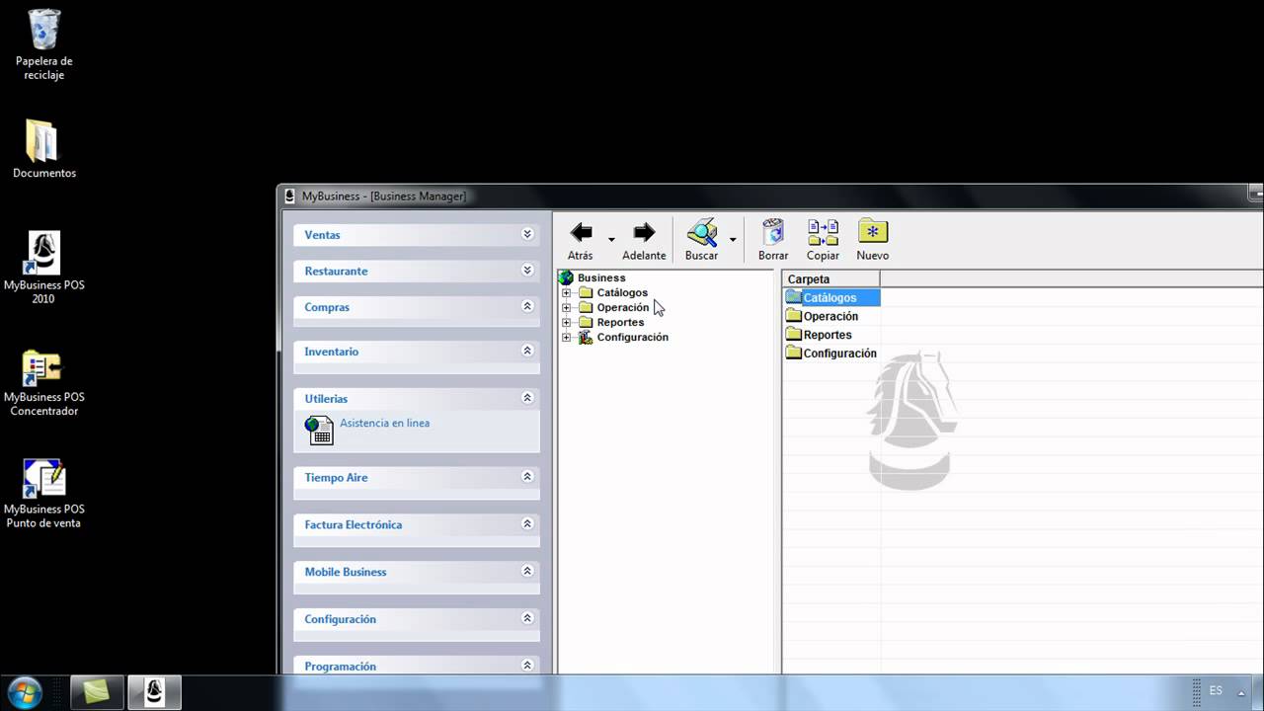
Task: Collapse the Inventario panel chevron
Action: click(x=527, y=351)
